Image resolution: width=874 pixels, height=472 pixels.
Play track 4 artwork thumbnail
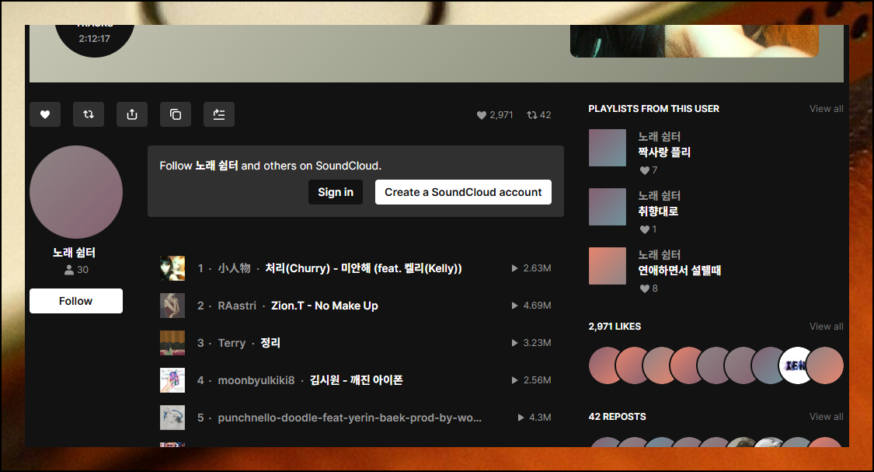click(x=172, y=380)
